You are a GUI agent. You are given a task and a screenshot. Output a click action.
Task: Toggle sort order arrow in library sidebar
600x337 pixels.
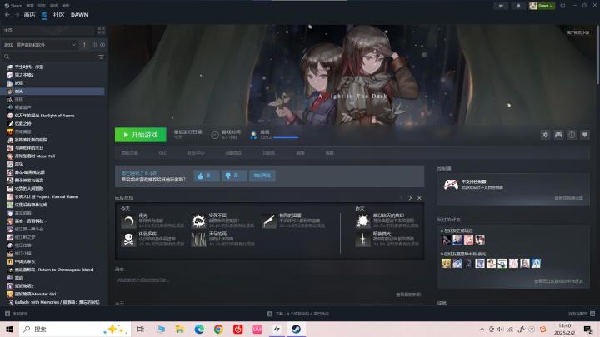84,45
